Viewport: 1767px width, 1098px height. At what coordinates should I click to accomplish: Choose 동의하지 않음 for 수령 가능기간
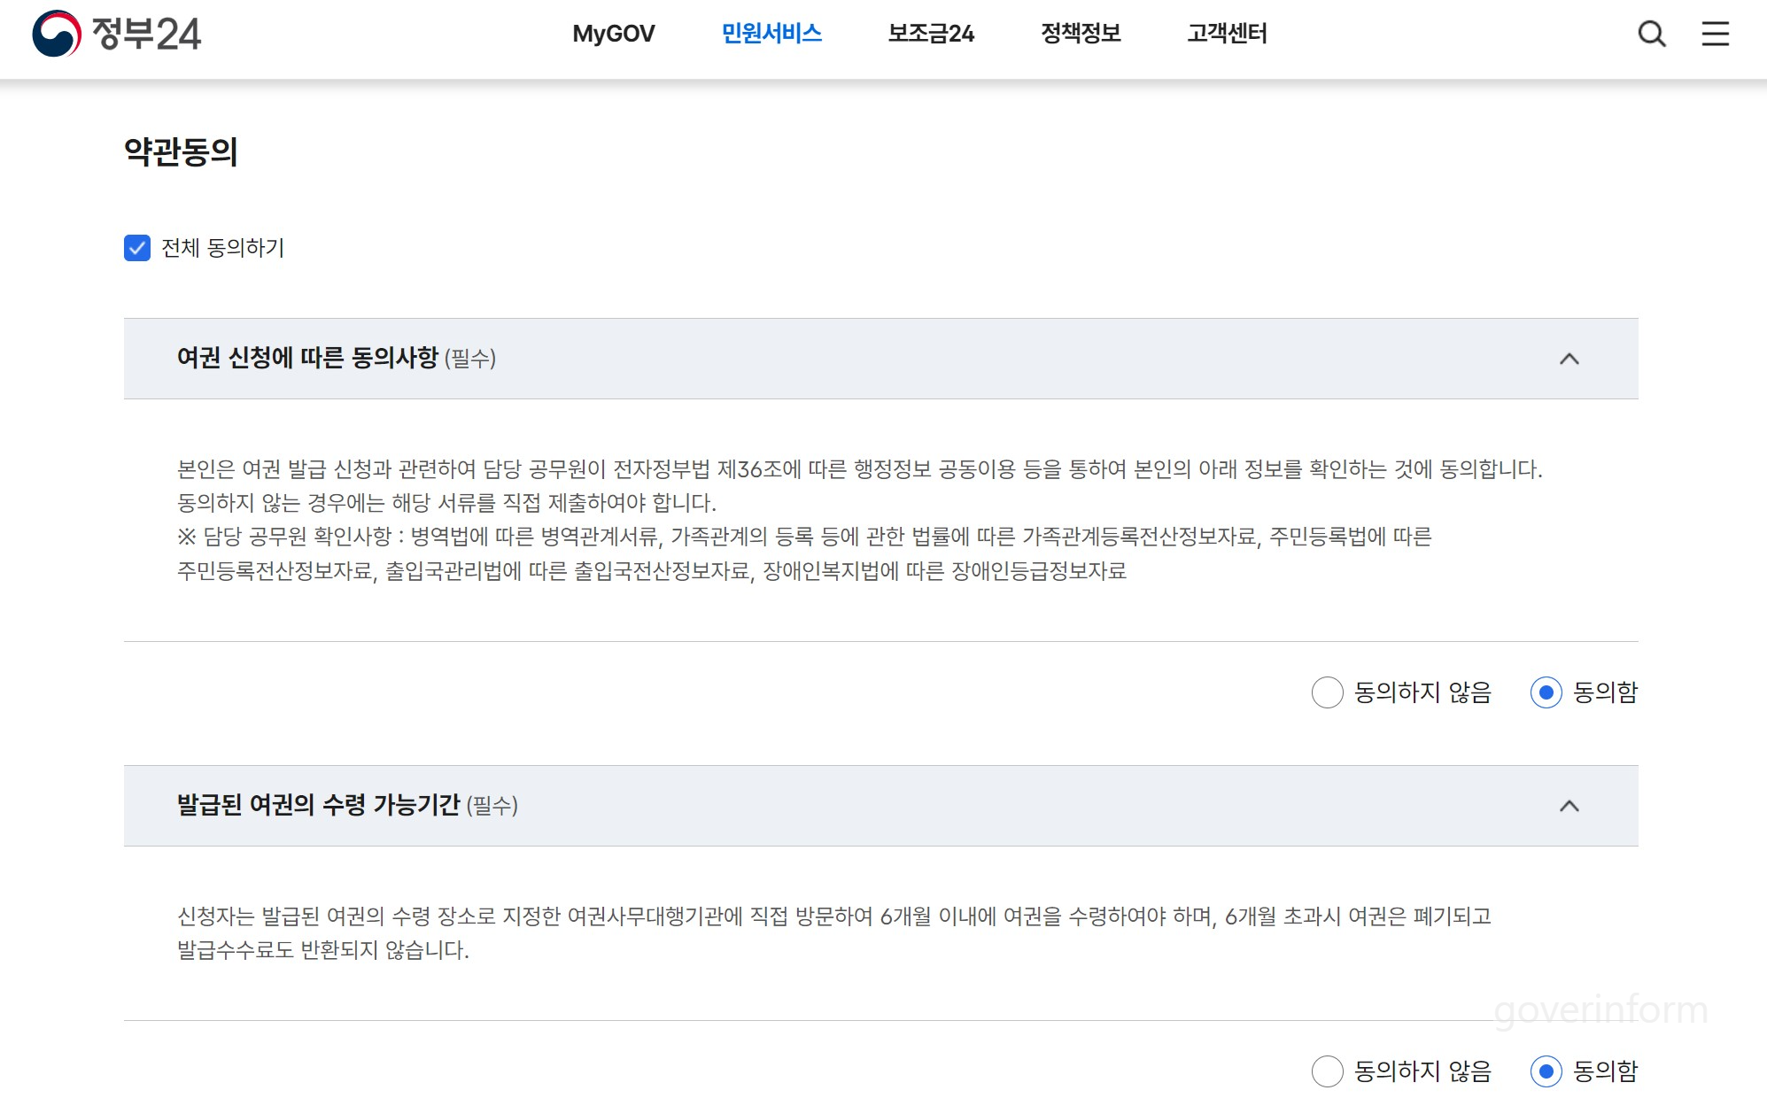pyautogui.click(x=1327, y=1071)
